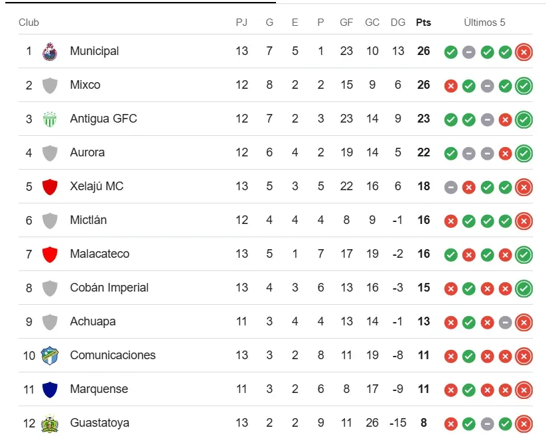Click the Mixco gray placeholder shield
The image size is (546, 444).
coord(50,85)
